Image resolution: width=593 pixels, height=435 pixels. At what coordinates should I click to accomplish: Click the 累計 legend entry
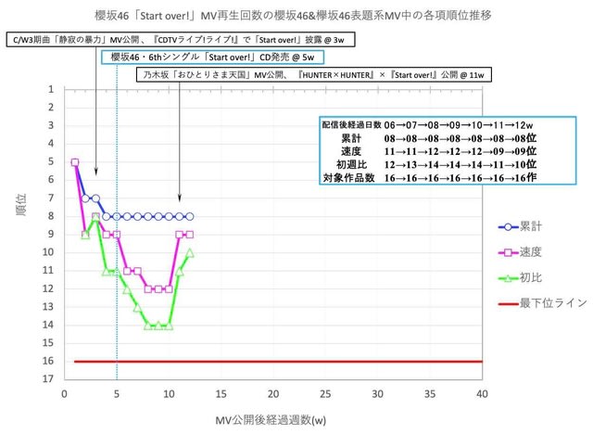click(x=520, y=227)
